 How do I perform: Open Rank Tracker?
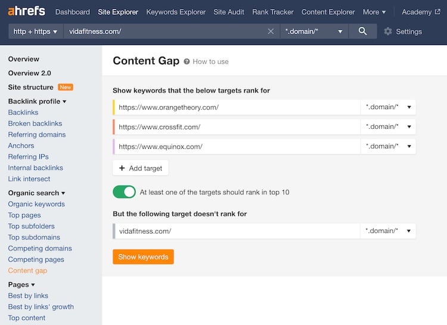[273, 12]
